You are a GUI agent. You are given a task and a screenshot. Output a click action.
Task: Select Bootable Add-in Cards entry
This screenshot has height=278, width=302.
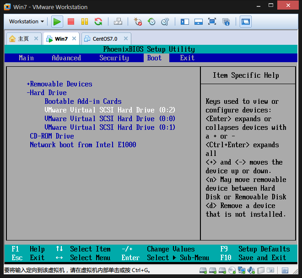point(83,102)
